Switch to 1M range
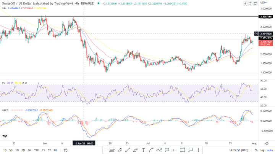The image size is (275, 154). click(17, 150)
